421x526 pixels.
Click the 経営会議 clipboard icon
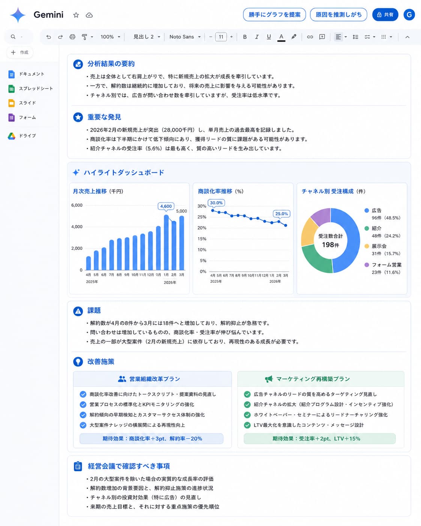click(x=78, y=466)
